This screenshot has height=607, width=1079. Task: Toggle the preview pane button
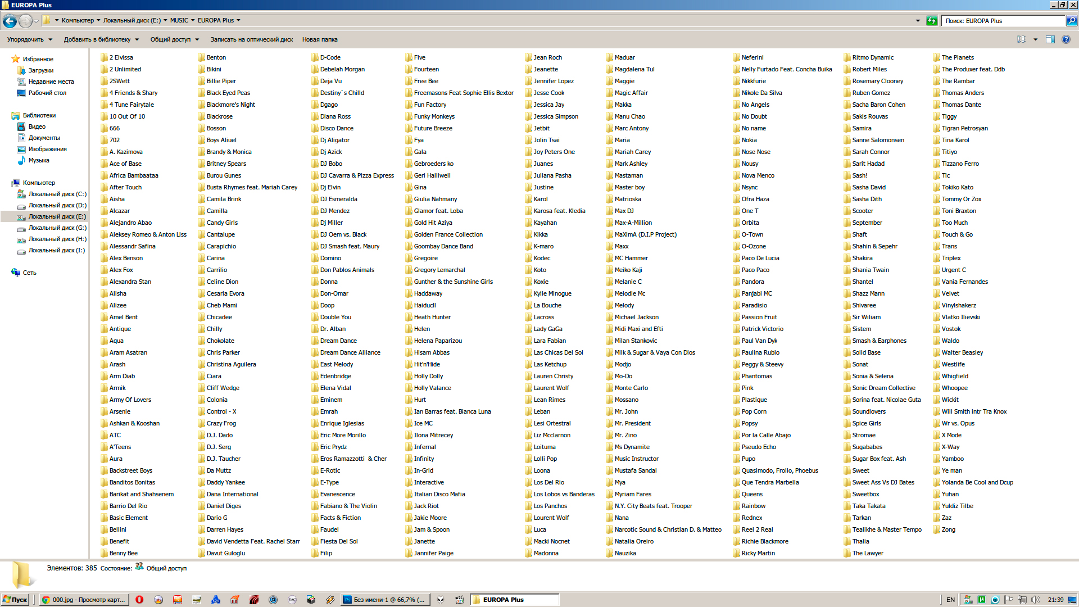point(1050,39)
